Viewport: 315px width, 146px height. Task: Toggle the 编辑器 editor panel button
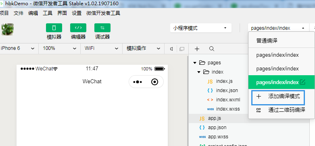tap(78, 28)
